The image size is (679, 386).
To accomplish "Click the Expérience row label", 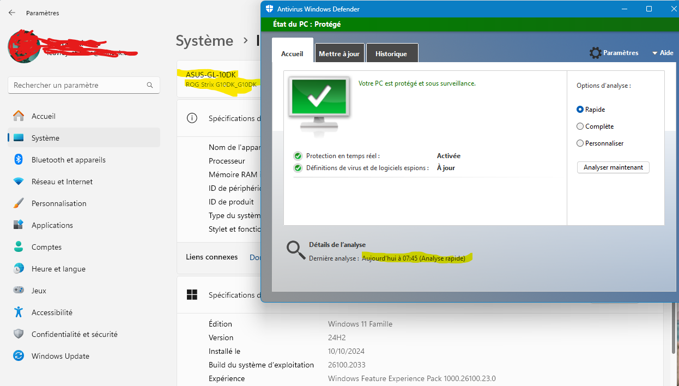I will (227, 378).
